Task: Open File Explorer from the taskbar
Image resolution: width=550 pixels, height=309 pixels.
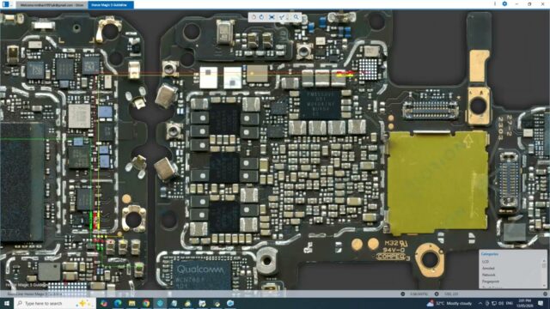Action: tap(131, 303)
